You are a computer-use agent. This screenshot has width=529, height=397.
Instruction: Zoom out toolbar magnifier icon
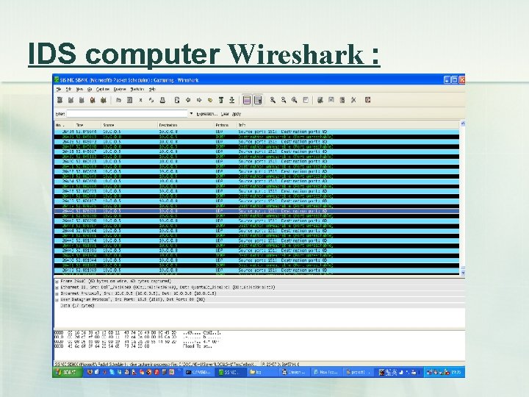click(284, 100)
